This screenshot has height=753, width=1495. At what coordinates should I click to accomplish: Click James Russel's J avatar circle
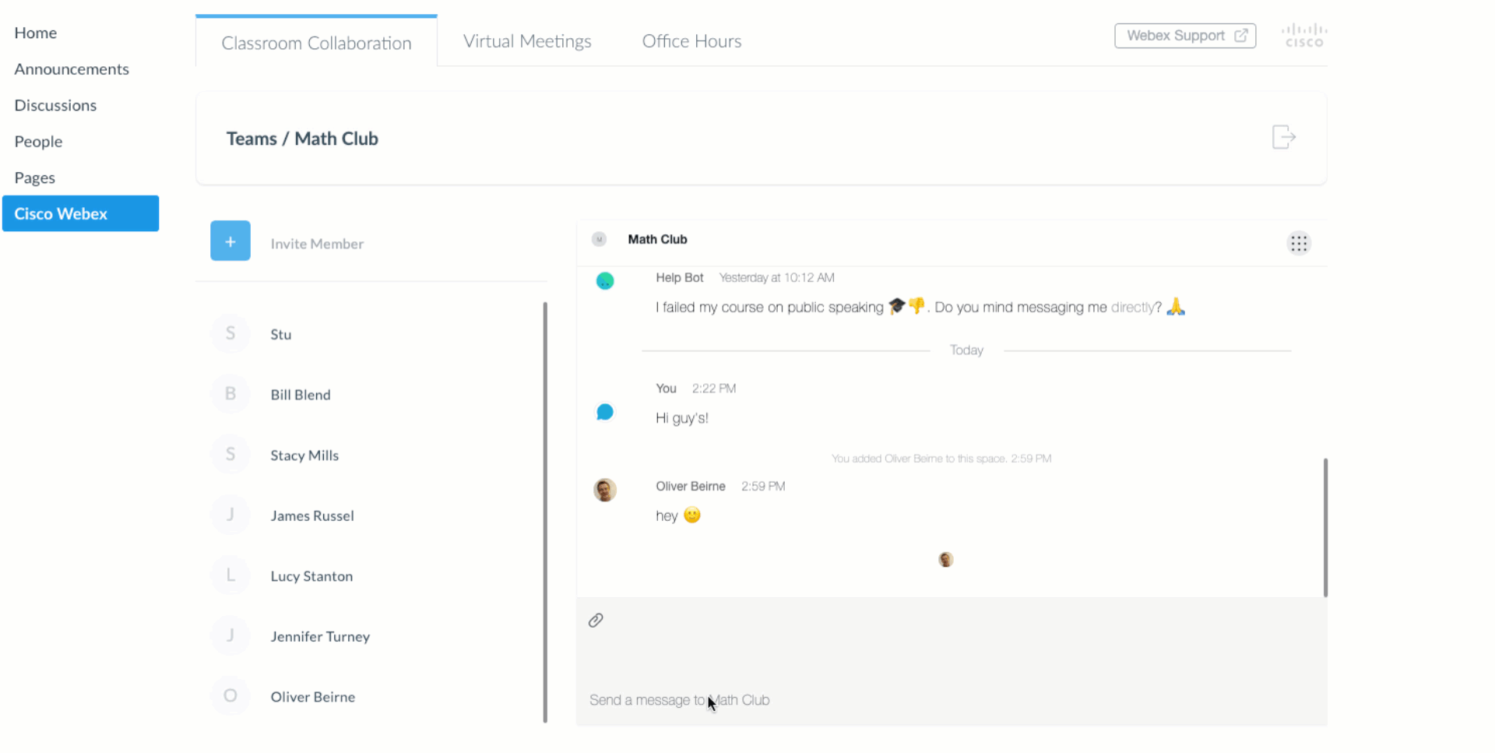[x=230, y=515]
